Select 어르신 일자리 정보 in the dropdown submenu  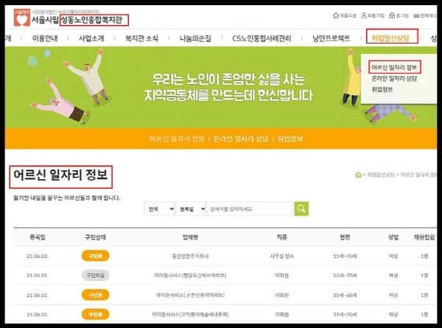394,67
